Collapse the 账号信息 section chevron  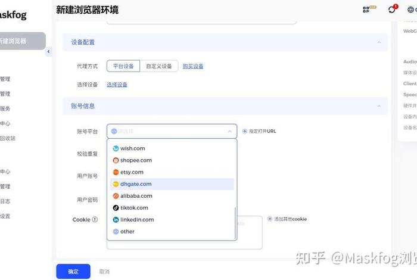coord(379,106)
